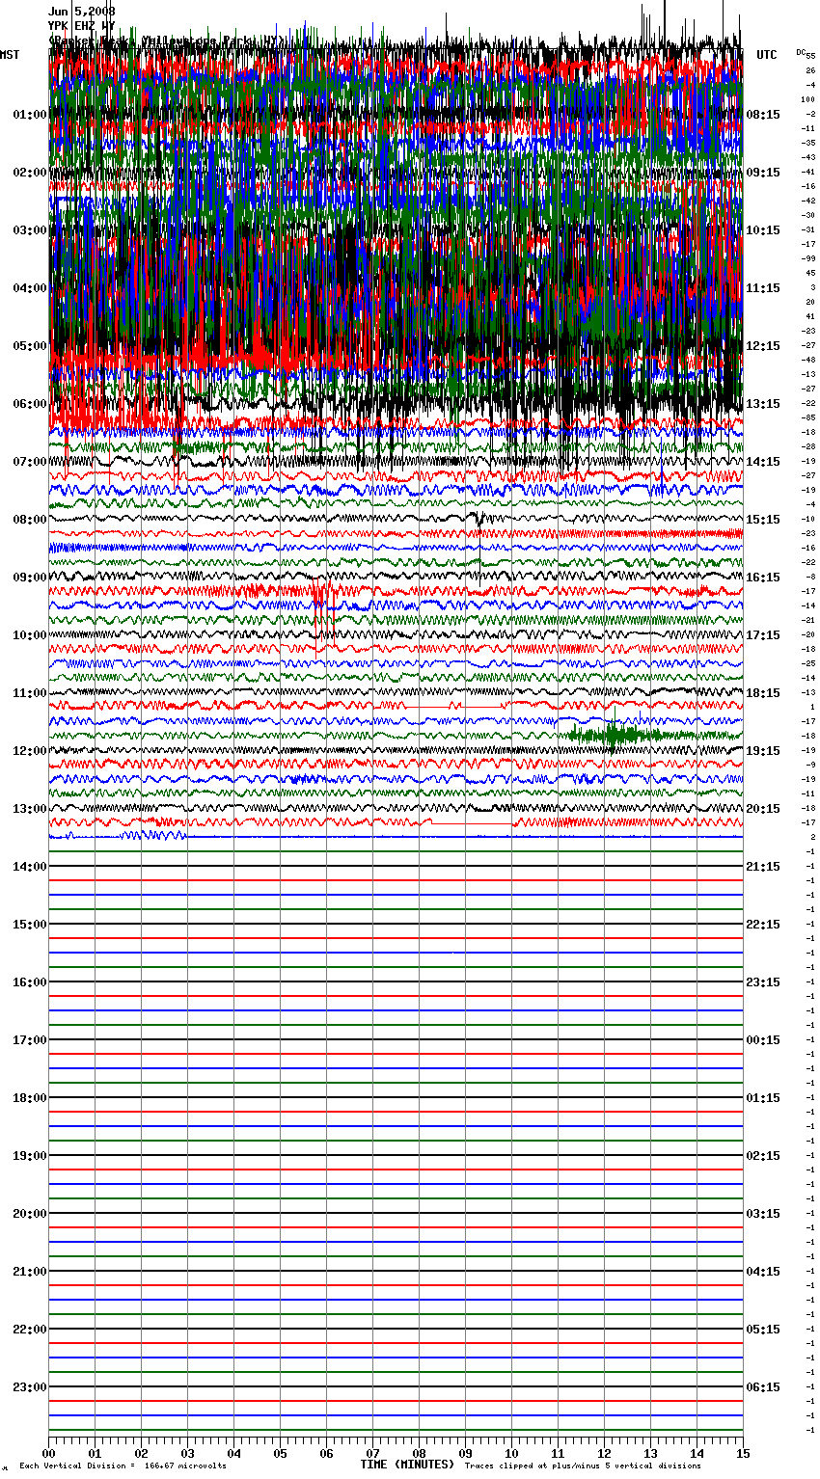Click the 21:15 UTC time label
Viewport: 820px width, 1479px height.
coord(763,867)
